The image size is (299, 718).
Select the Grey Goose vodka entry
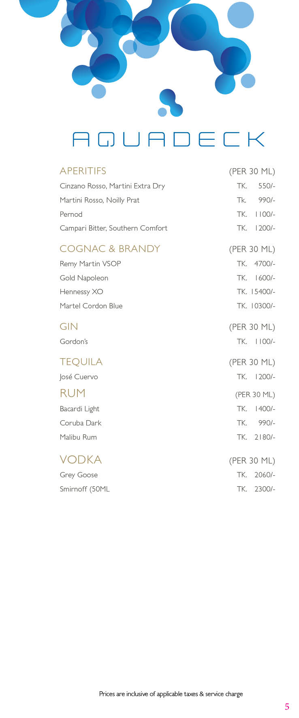79,475
